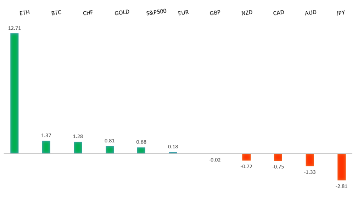
Task: Click the -1.33 data label
Action: pos(310,172)
